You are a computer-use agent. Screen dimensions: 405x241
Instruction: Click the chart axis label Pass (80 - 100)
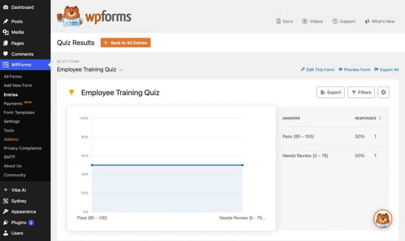coord(92,218)
